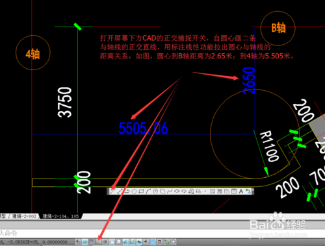Toggle Annotation Monitor in status bar

173,241
